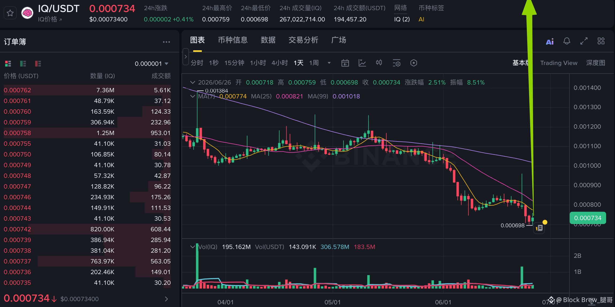This screenshot has width=615, height=307.
Task: Open more intervals dropdown arrow
Action: pos(329,63)
